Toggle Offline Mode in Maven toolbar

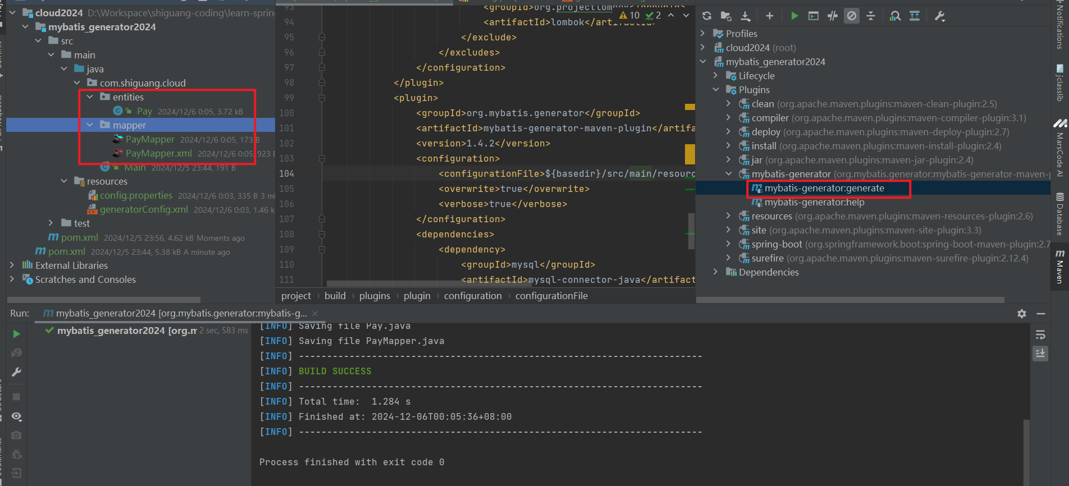pos(833,16)
